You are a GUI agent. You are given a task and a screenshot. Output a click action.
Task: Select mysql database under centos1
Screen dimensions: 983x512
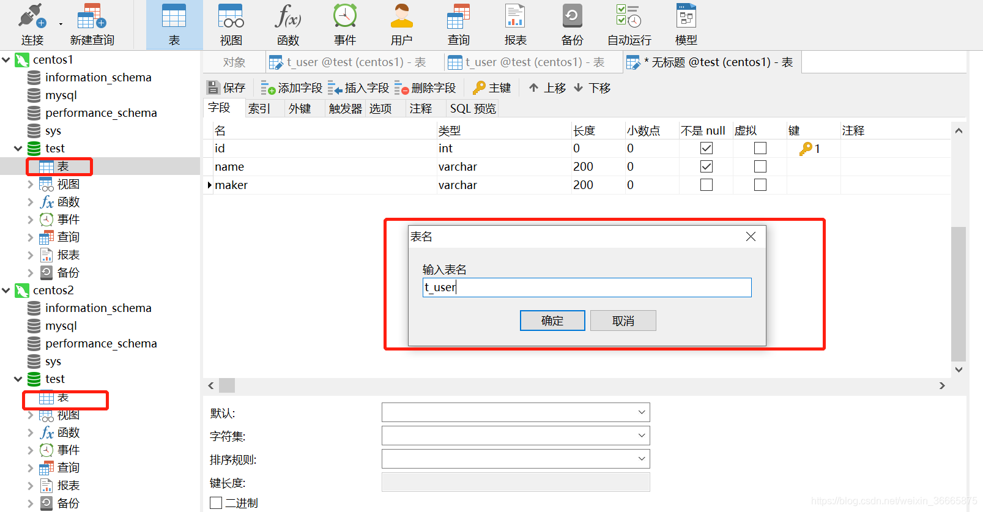pyautogui.click(x=61, y=95)
